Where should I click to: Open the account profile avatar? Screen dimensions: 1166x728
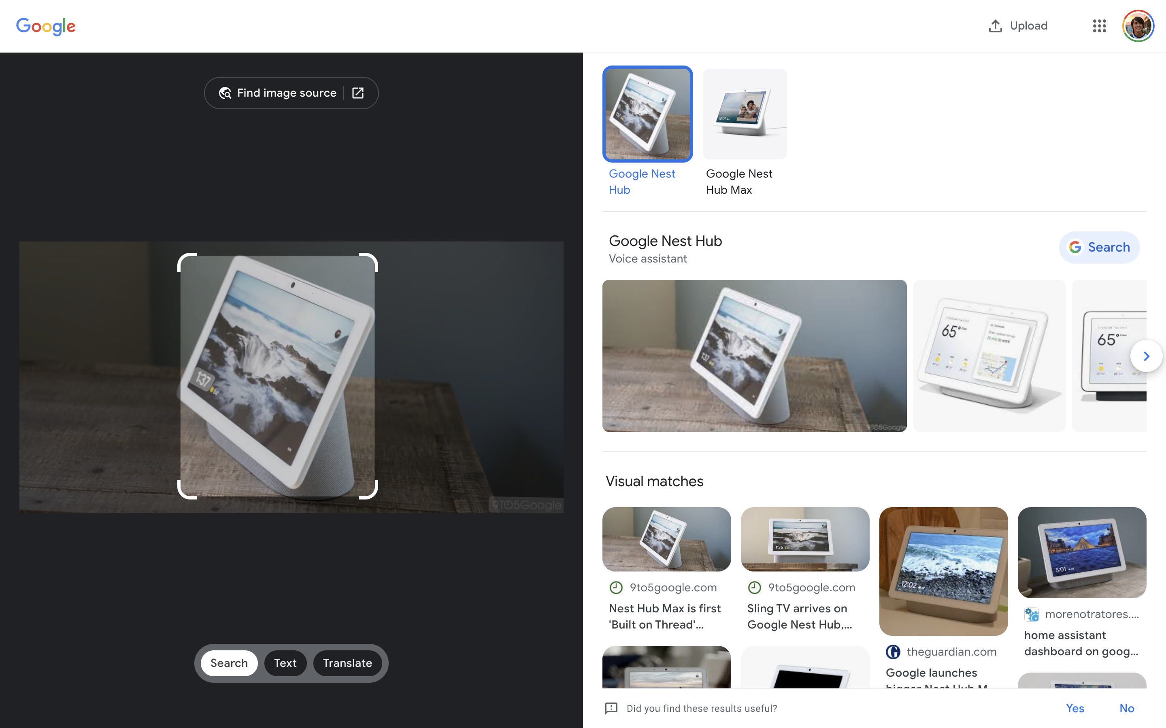(x=1138, y=26)
